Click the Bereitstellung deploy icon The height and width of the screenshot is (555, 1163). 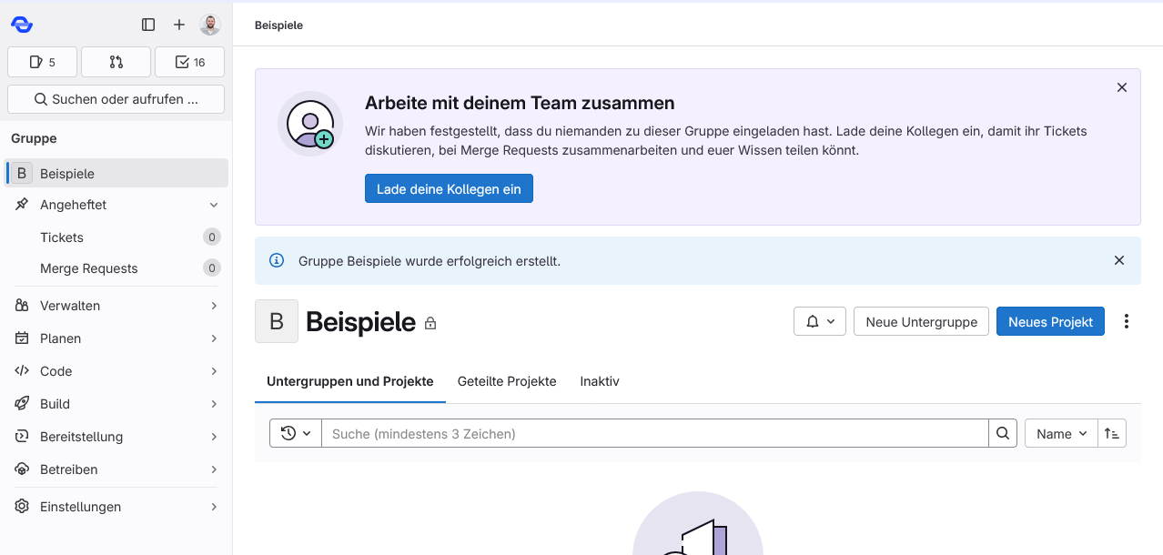pyautogui.click(x=22, y=437)
